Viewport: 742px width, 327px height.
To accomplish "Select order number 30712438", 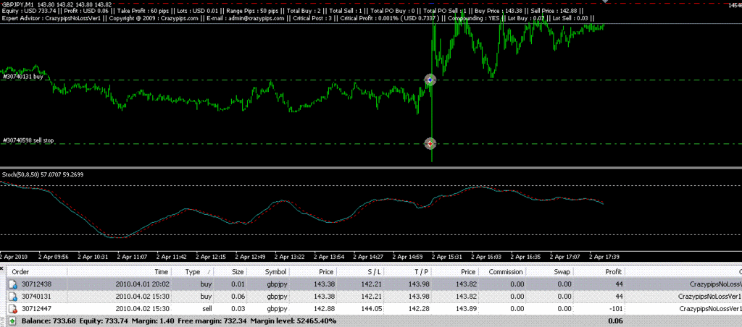I will click(x=36, y=284).
